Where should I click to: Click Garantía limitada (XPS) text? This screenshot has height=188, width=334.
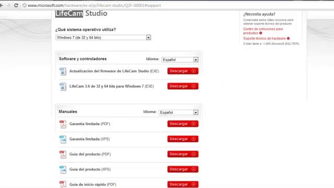[89, 139]
